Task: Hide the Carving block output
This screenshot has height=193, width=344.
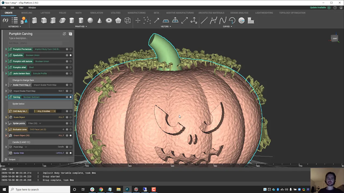Action: coord(71,97)
